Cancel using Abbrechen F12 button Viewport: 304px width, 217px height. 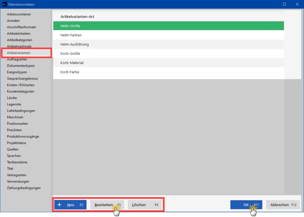pos(283,205)
